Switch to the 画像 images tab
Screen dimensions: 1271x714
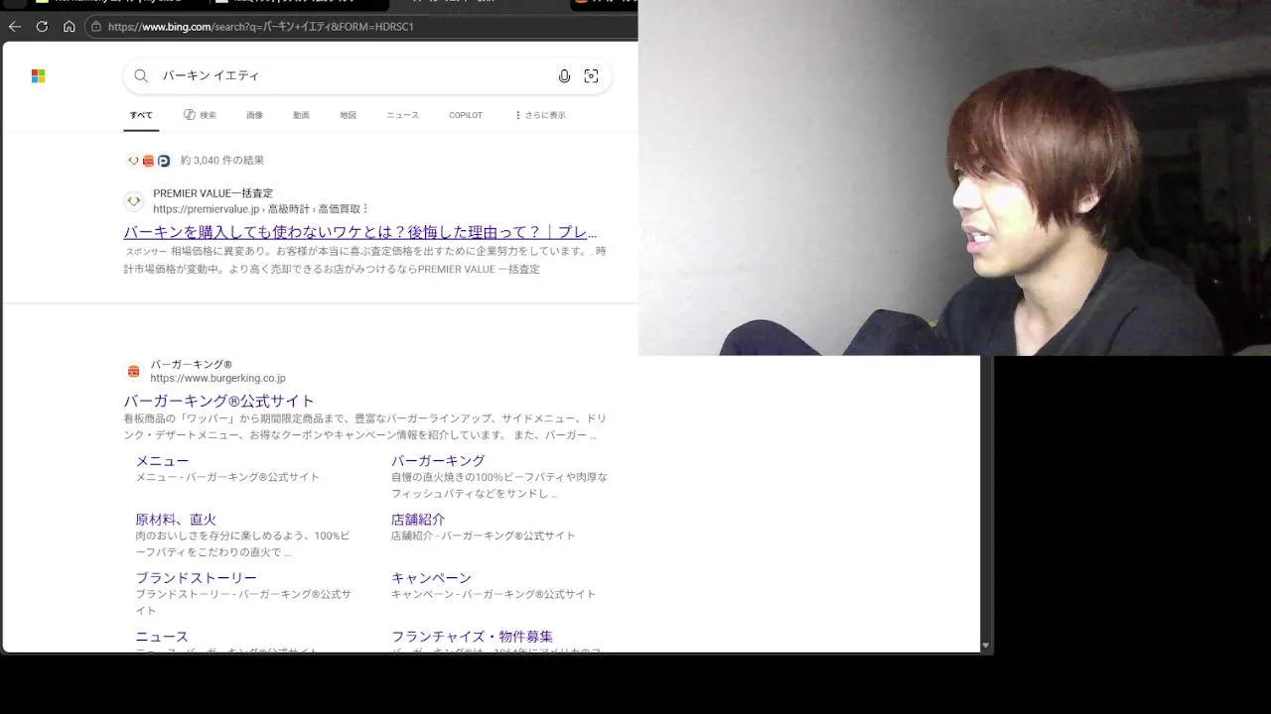(x=255, y=115)
